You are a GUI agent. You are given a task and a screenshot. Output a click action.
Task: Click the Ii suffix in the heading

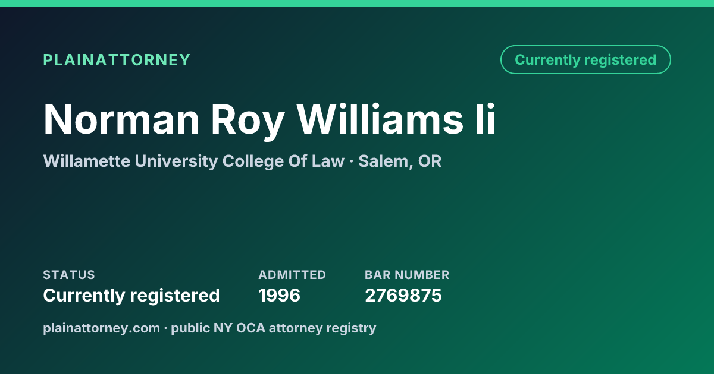tap(481, 119)
